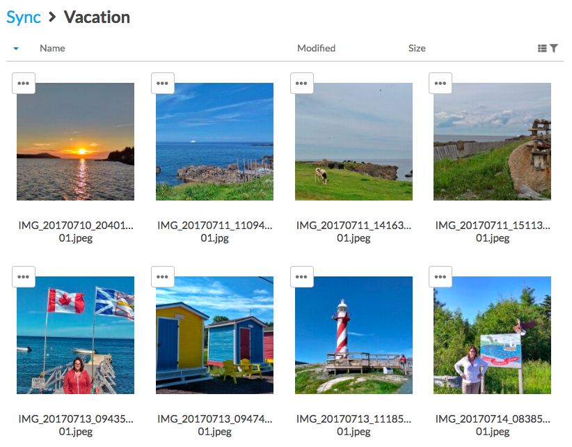Open options menu on the lighthouse photo
The width and height of the screenshot is (572, 447).
pos(301,276)
